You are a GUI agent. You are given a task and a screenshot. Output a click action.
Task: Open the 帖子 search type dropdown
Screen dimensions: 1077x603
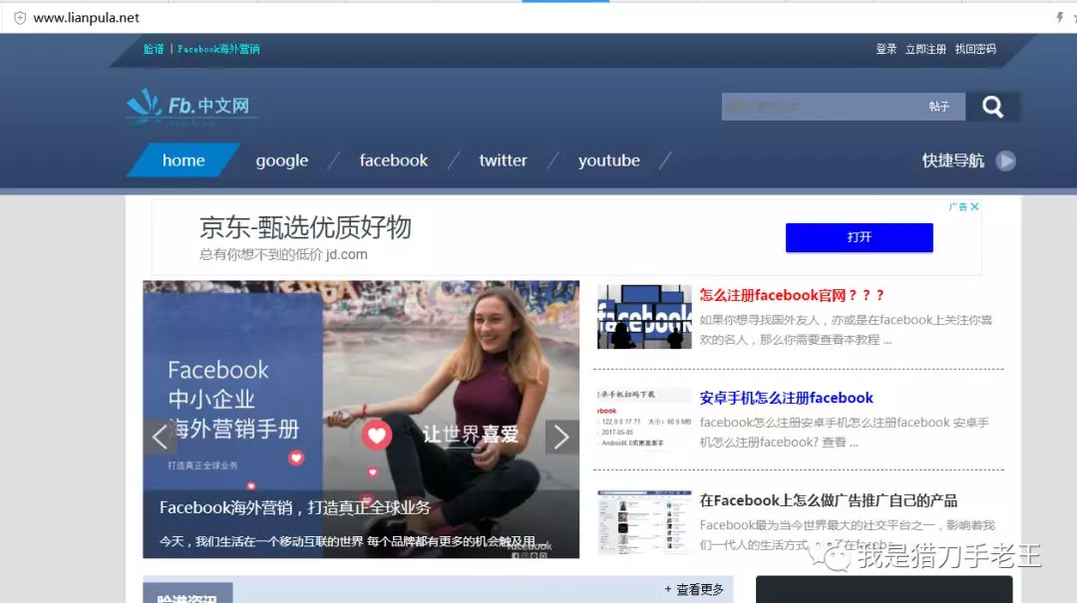coord(939,107)
